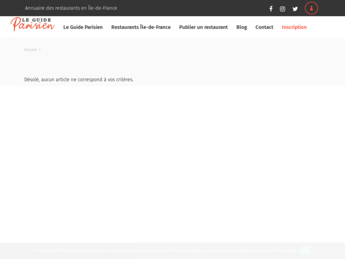Viewport: 345px width, 259px height.
Task: Click the Le Guide Parisien logo
Action: [32, 24]
